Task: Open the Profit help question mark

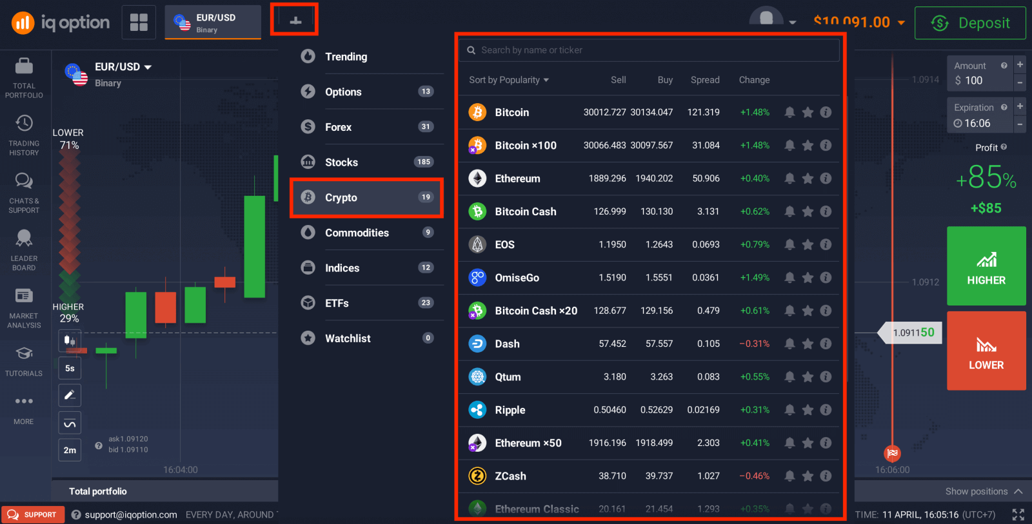Action: point(1004,147)
